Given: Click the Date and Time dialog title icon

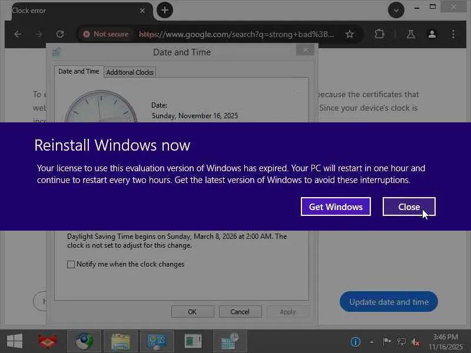Looking at the screenshot, I should tap(56, 52).
